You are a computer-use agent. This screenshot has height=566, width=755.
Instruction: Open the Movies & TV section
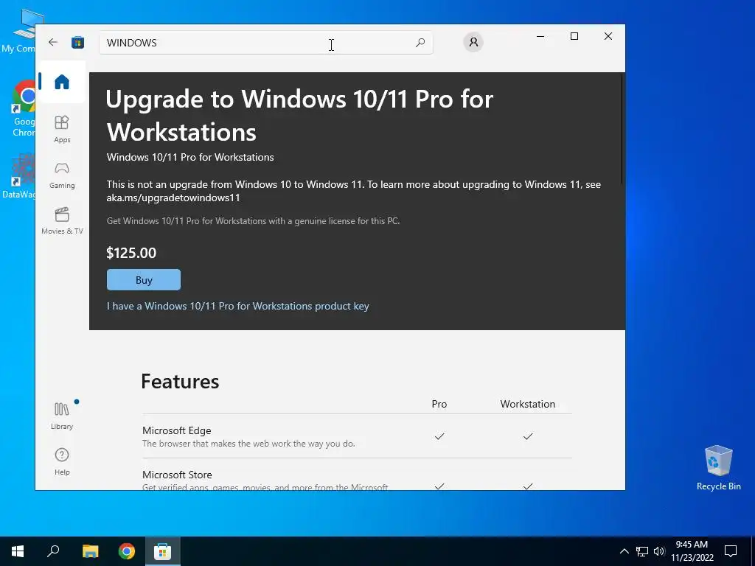point(62,221)
